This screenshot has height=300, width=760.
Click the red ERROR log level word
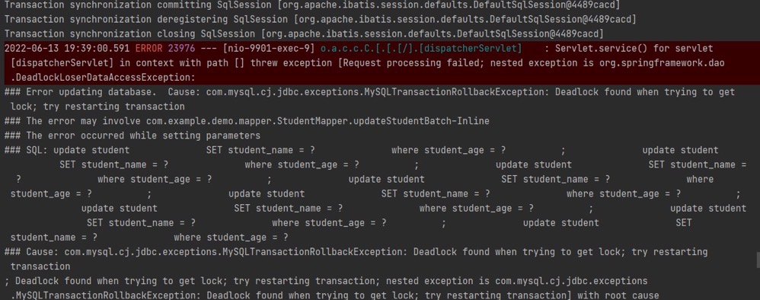(x=148, y=49)
